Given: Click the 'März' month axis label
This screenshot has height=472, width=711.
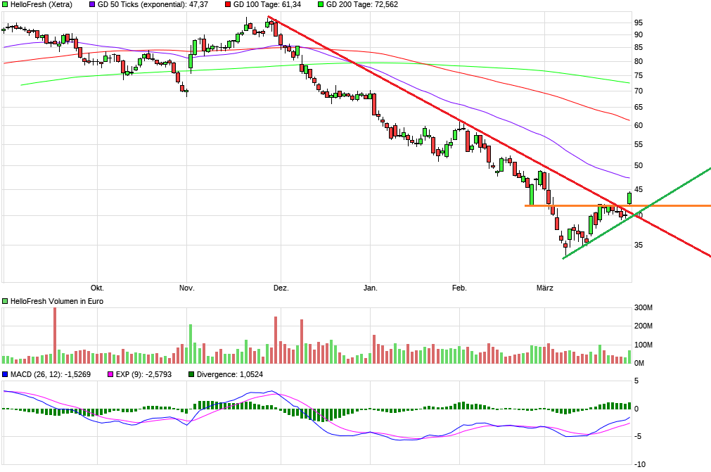Looking at the screenshot, I should [x=544, y=288].
